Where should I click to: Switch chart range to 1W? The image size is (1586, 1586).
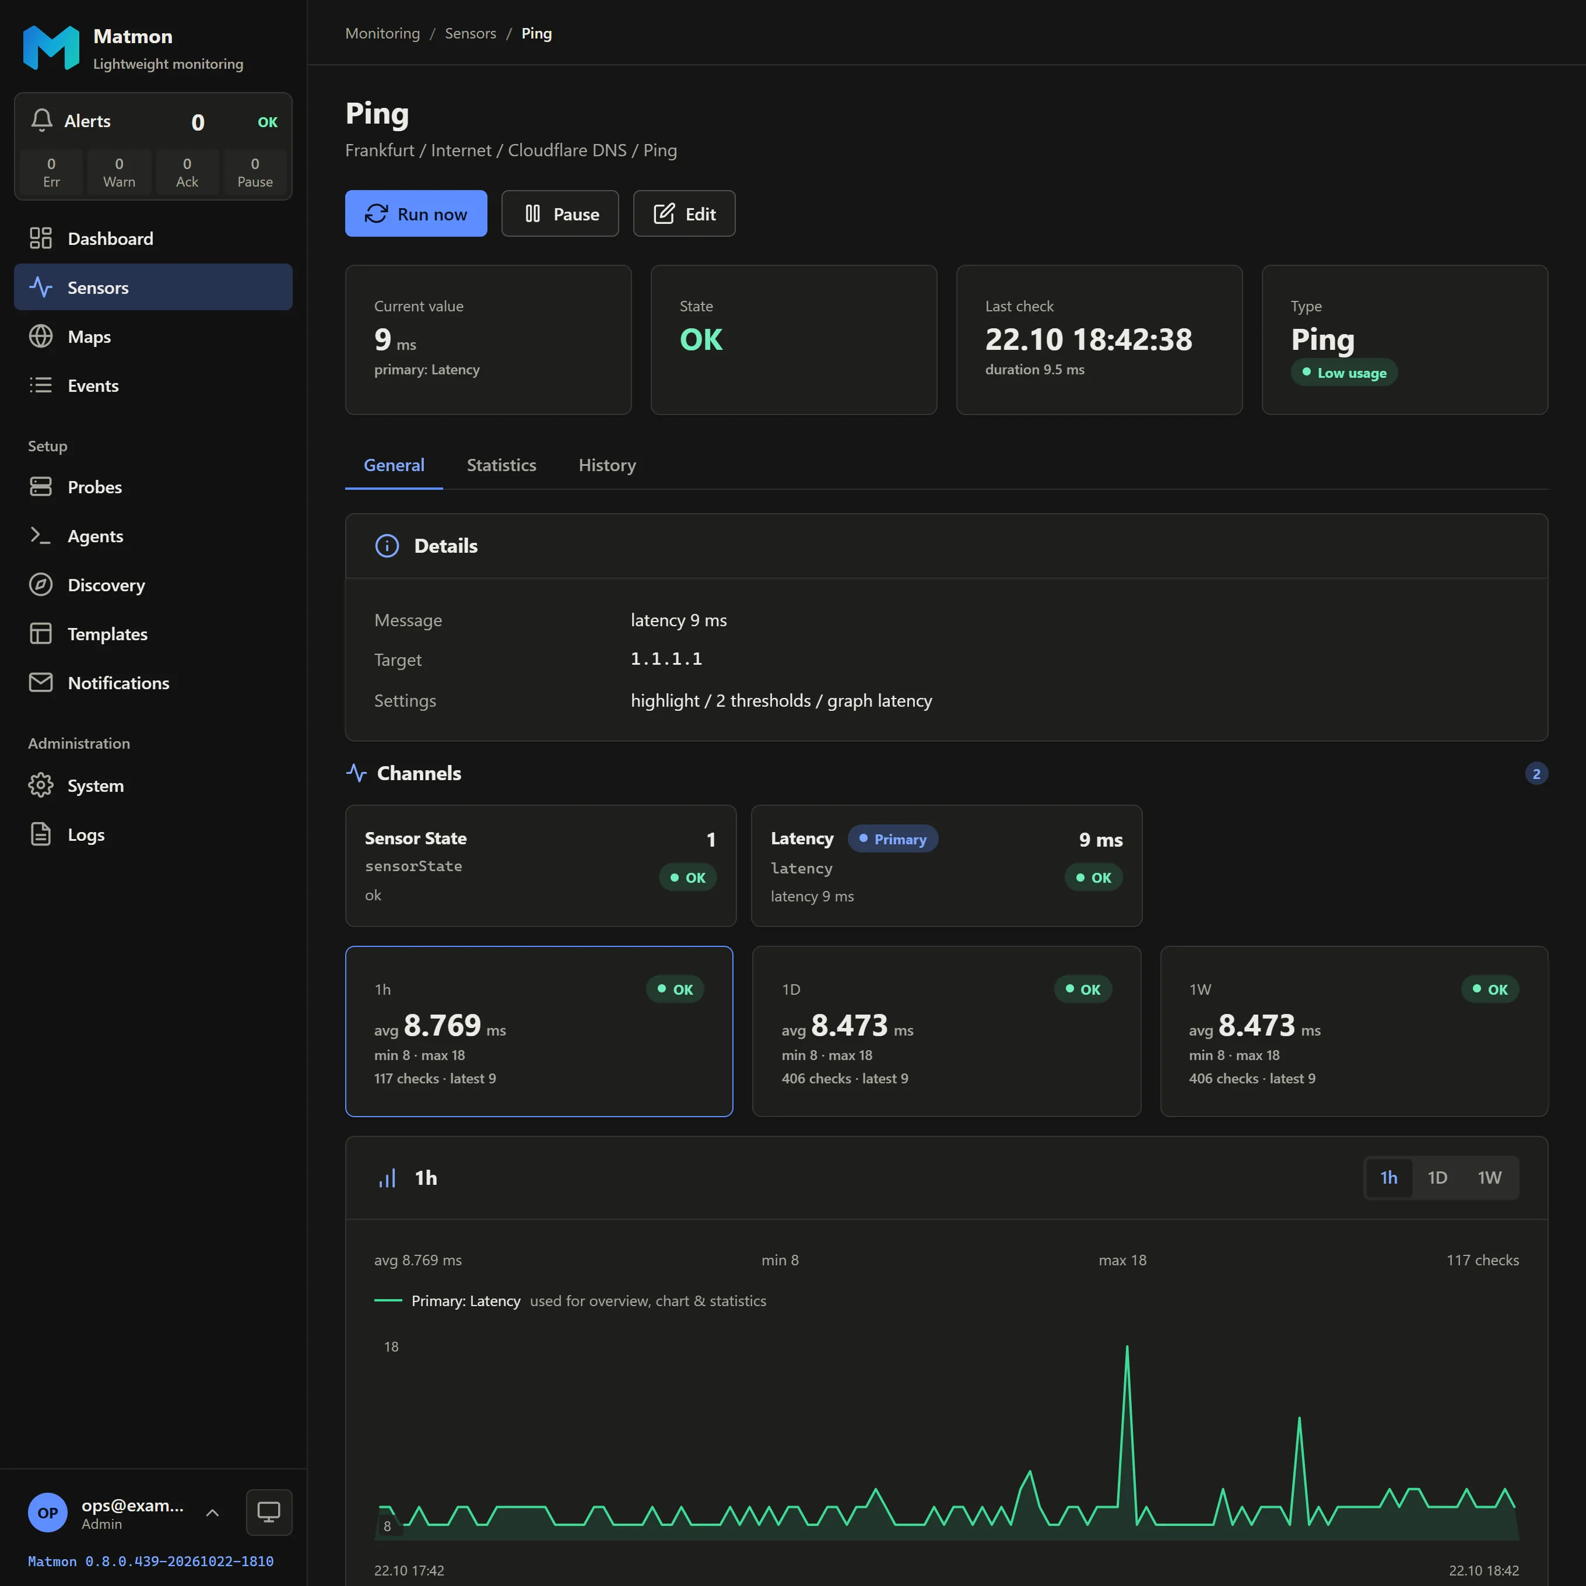click(x=1489, y=1178)
